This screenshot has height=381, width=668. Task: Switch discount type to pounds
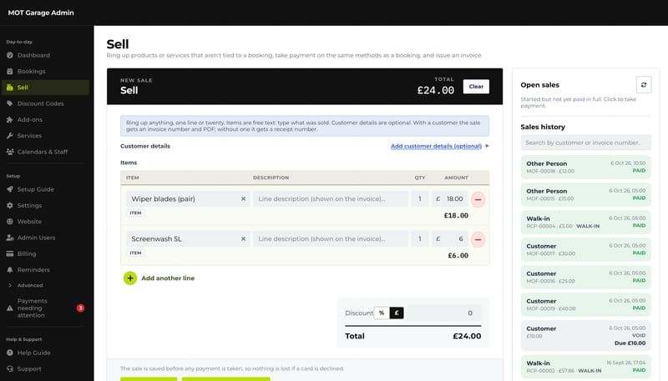point(396,313)
